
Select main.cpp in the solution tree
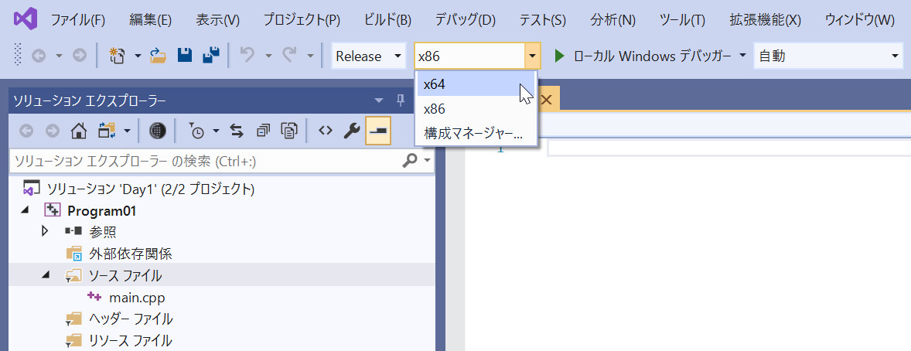pyautogui.click(x=136, y=297)
